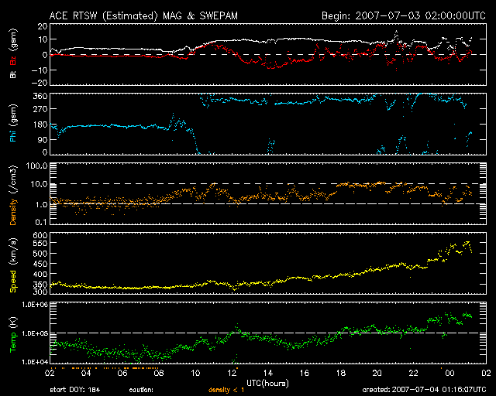Click the '270' tick on the Phi axis
This screenshot has width=496, height=396.
click(40, 109)
